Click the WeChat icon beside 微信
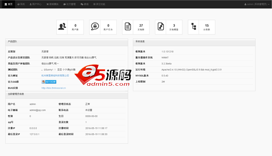The height and width of the screenshot is (156, 272). pyautogui.click(x=82, y=4)
